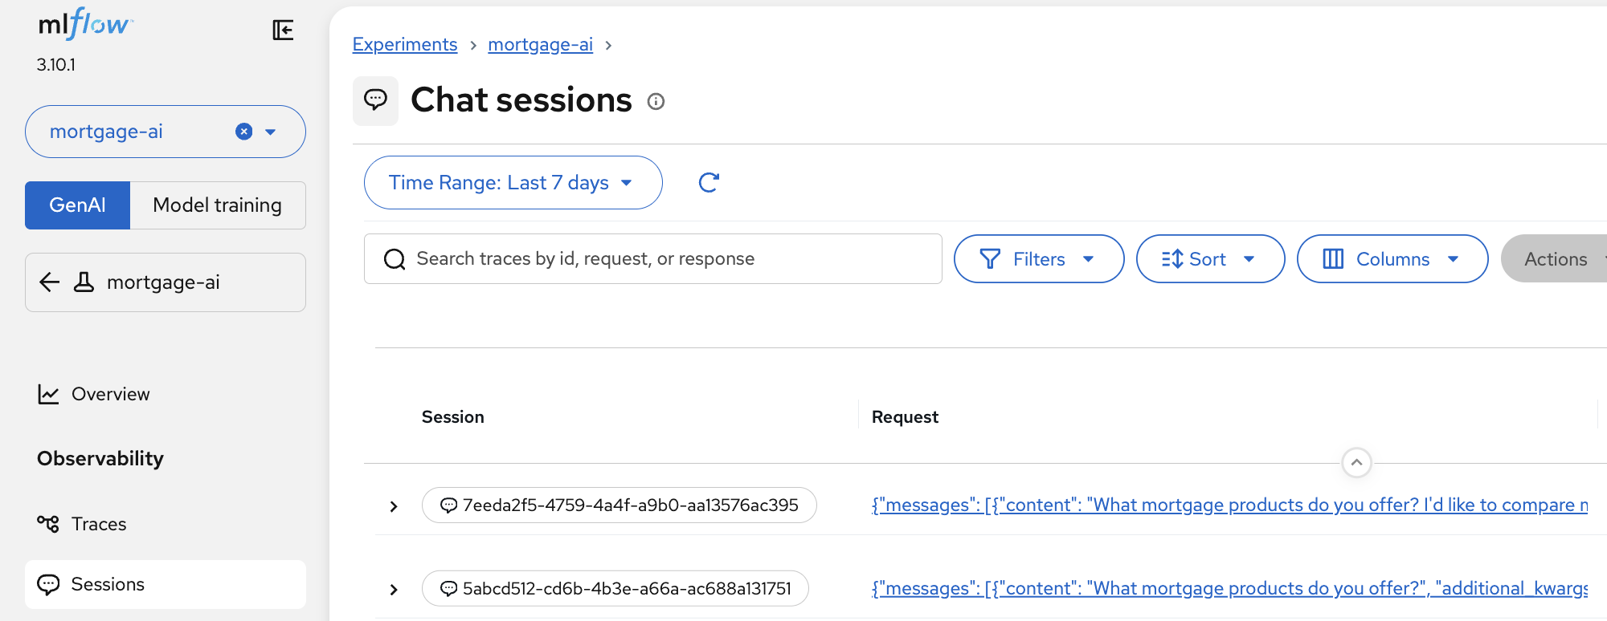Switch to the GenAI mode
The height and width of the screenshot is (621, 1607).
coord(77,205)
